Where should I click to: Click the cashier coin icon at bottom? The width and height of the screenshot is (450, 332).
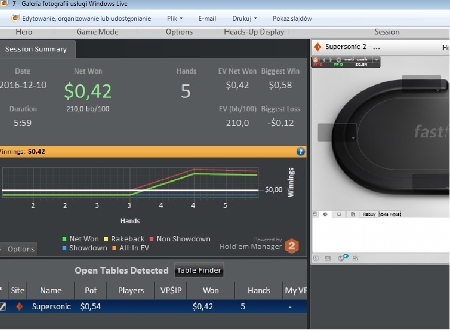[x=316, y=258]
